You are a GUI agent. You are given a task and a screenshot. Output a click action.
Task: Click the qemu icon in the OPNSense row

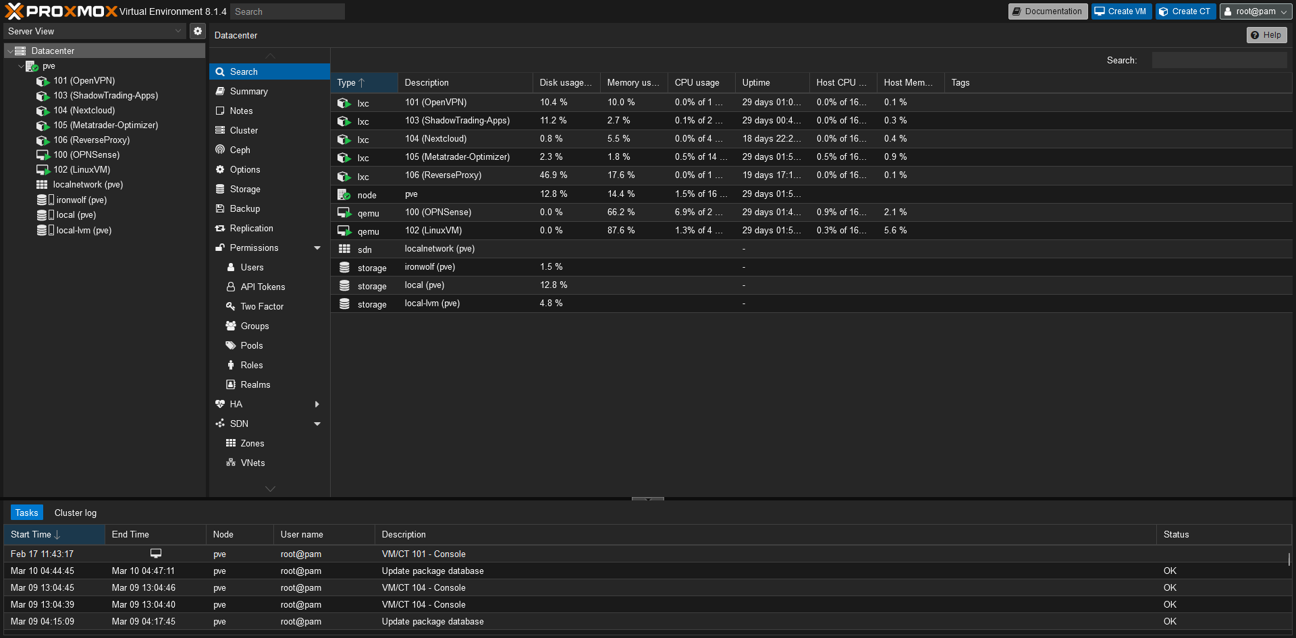[x=344, y=212]
